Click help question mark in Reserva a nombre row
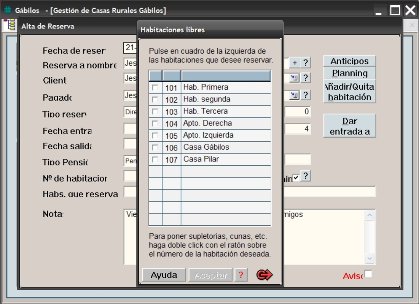The image size is (419, 304). [x=306, y=63]
